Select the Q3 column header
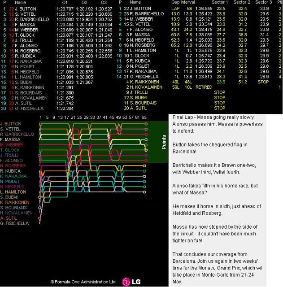Viewport: 283px width, 287px height. pos(104,2)
